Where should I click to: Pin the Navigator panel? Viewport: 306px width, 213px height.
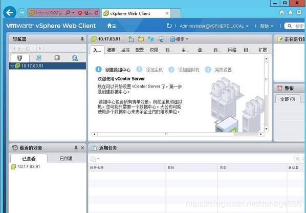tap(82, 39)
